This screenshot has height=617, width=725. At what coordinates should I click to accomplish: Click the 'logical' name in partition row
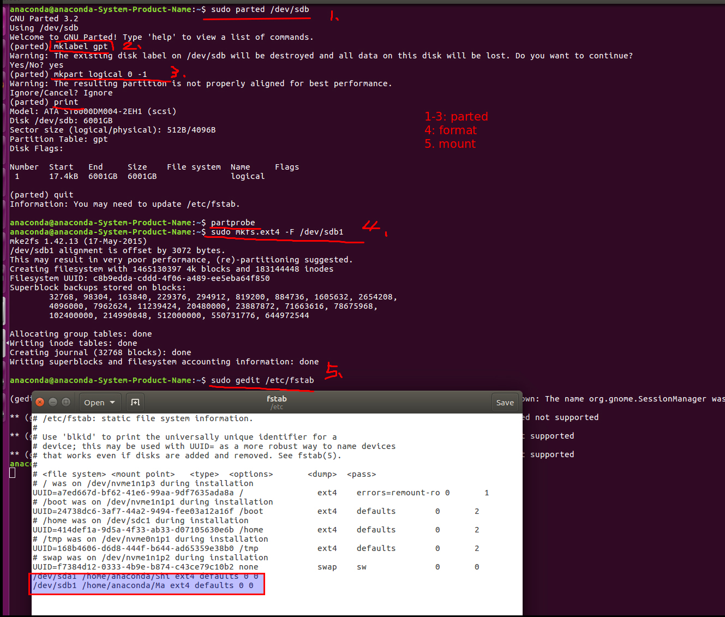pos(248,176)
